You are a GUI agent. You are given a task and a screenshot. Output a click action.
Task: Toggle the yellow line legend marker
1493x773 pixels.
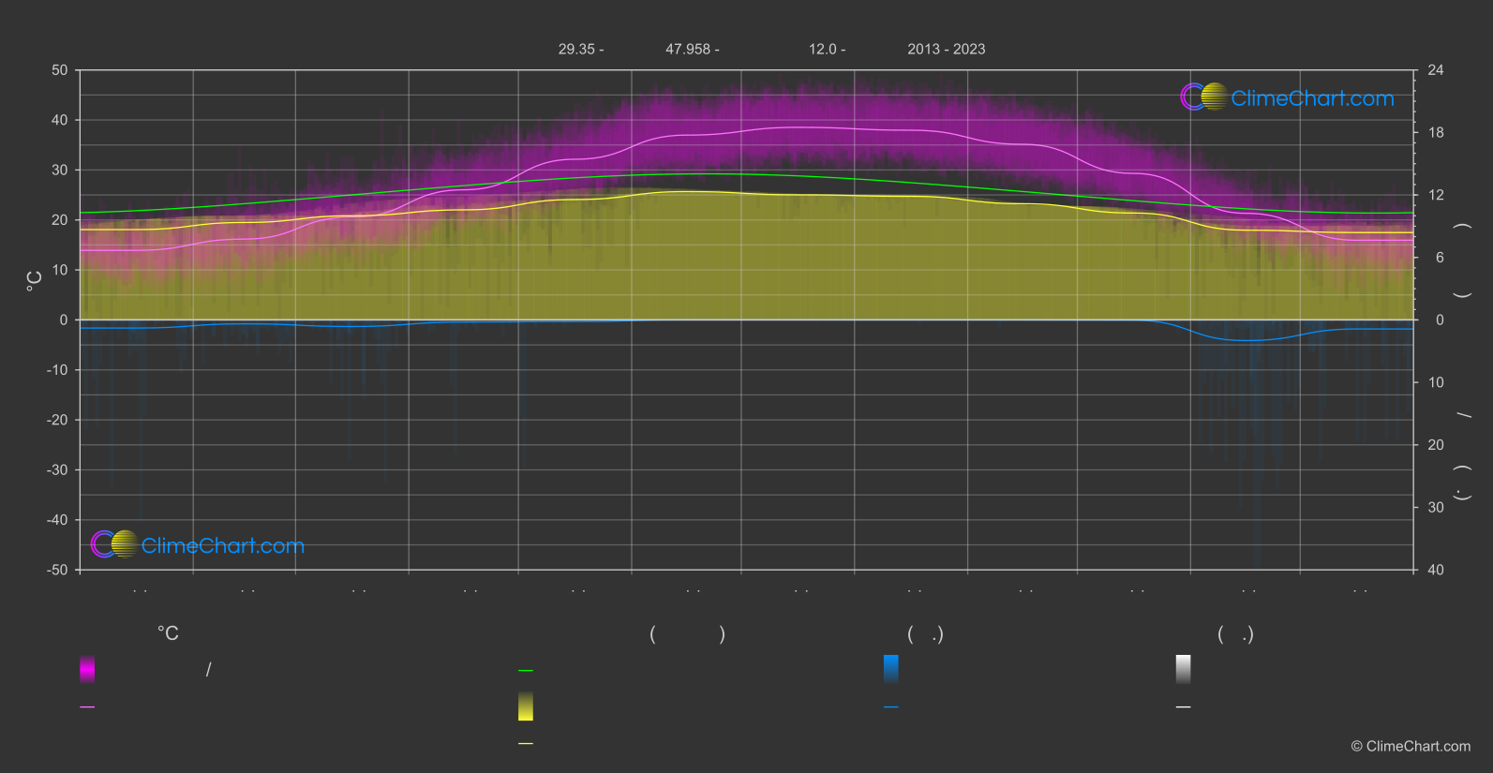point(526,744)
